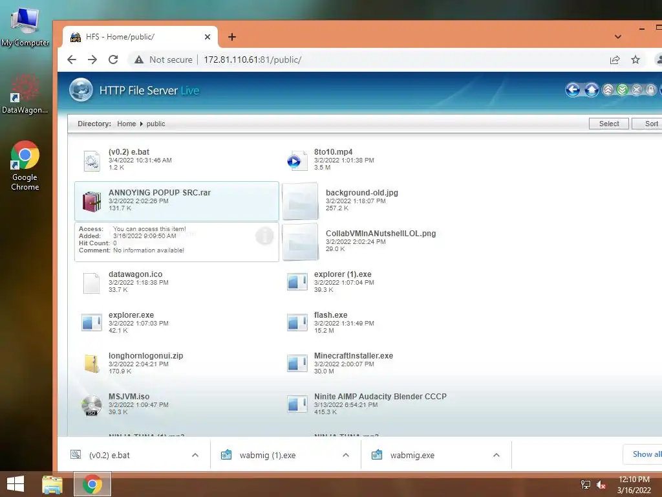
Task: Click the muted volume tray icon
Action: [601, 484]
